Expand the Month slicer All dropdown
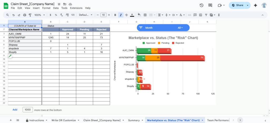 [180, 28]
